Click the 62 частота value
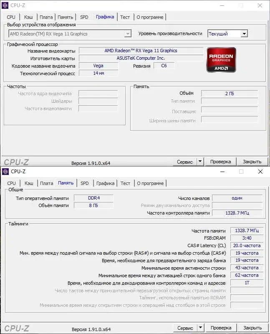This screenshot has height=334, width=270. pos(247,275)
